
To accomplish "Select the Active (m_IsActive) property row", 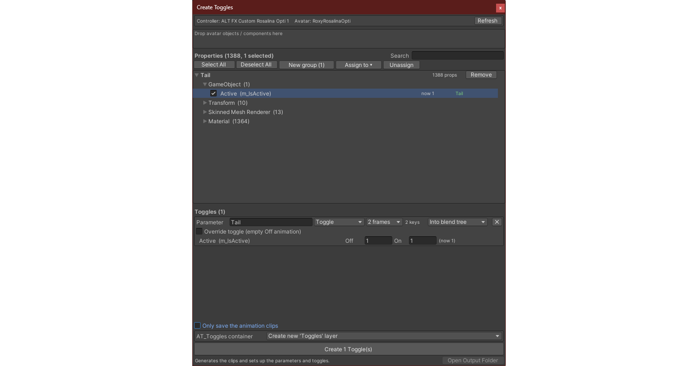I will [x=345, y=93].
